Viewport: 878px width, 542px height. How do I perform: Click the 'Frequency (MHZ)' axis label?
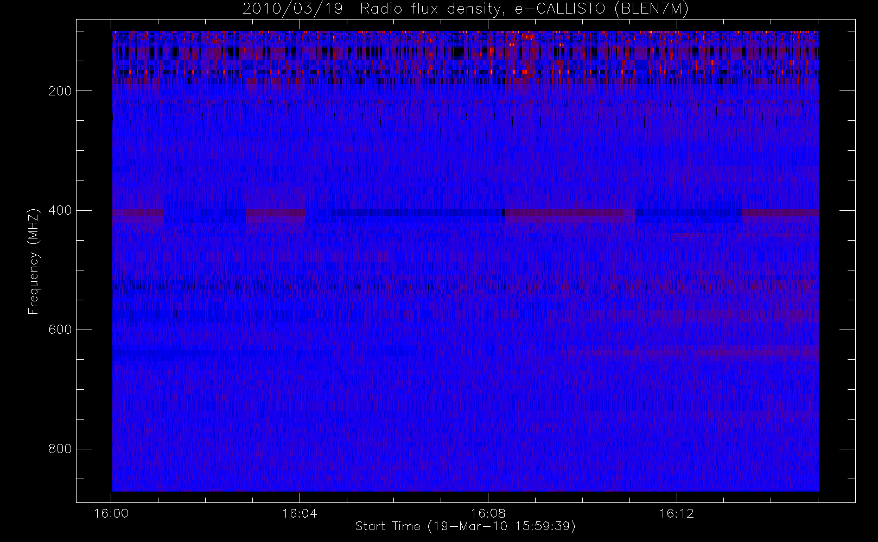pyautogui.click(x=34, y=261)
